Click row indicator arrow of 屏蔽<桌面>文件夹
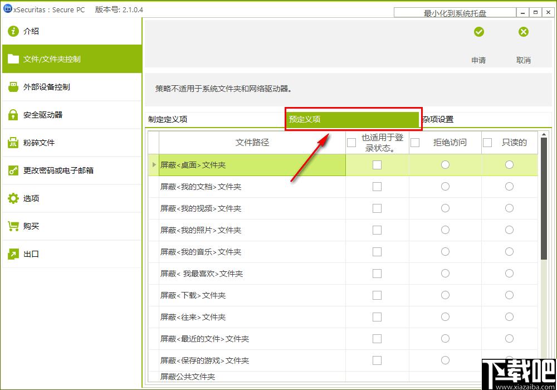Viewport: 557px width, 390px height. click(154, 165)
